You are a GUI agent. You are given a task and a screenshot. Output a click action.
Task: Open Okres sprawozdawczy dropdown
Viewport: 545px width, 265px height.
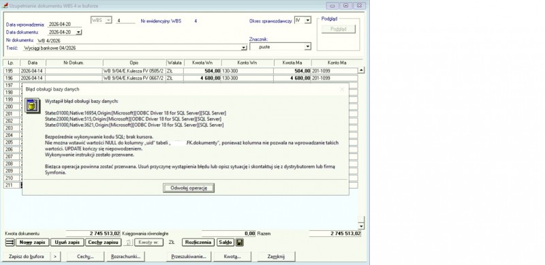pos(308,20)
